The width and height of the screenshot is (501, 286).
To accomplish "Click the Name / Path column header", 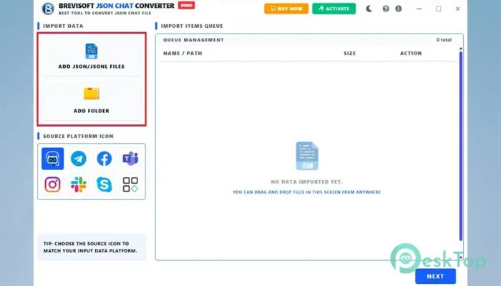I will coord(183,54).
